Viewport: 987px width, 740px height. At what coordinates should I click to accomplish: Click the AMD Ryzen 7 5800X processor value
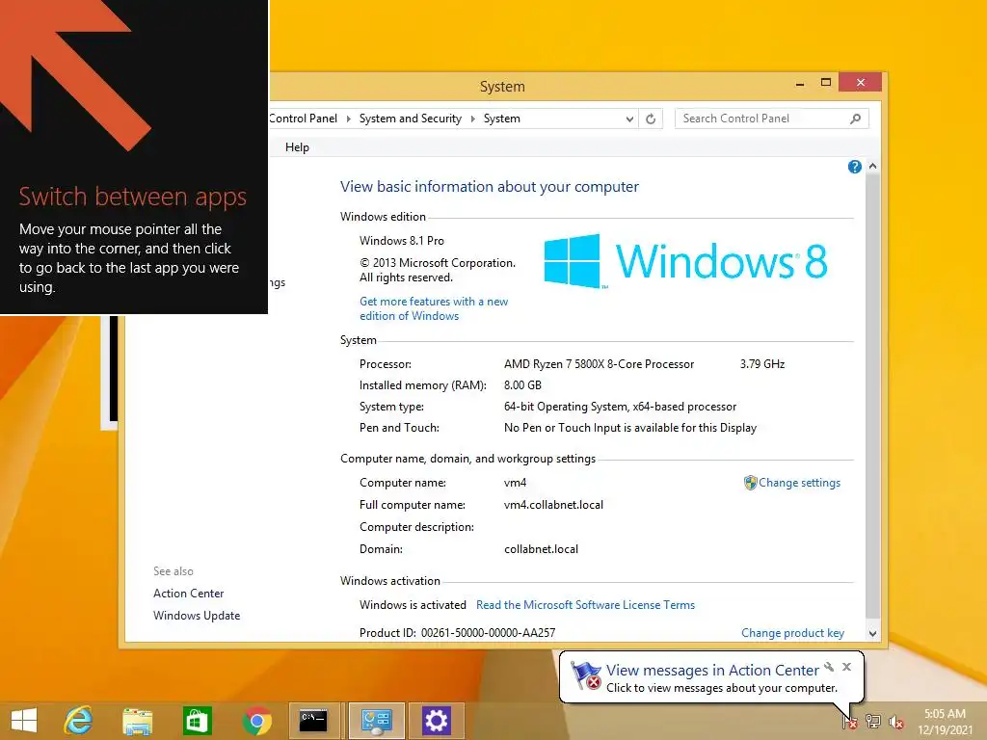pyautogui.click(x=599, y=363)
